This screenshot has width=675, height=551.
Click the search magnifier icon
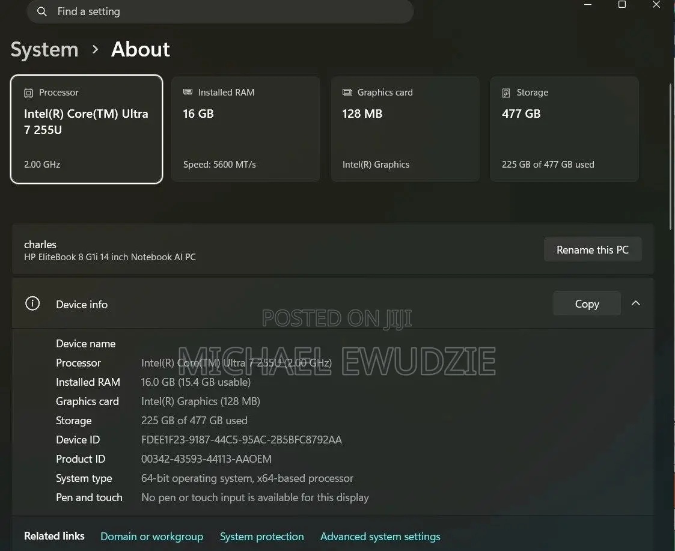pos(41,11)
